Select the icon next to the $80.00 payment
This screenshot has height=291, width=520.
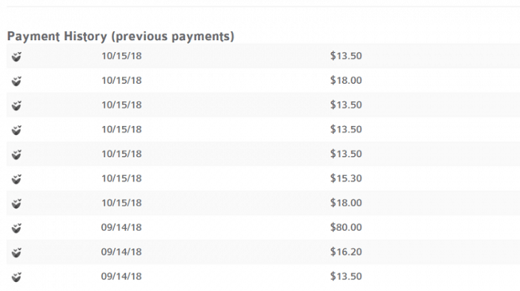pyautogui.click(x=17, y=228)
